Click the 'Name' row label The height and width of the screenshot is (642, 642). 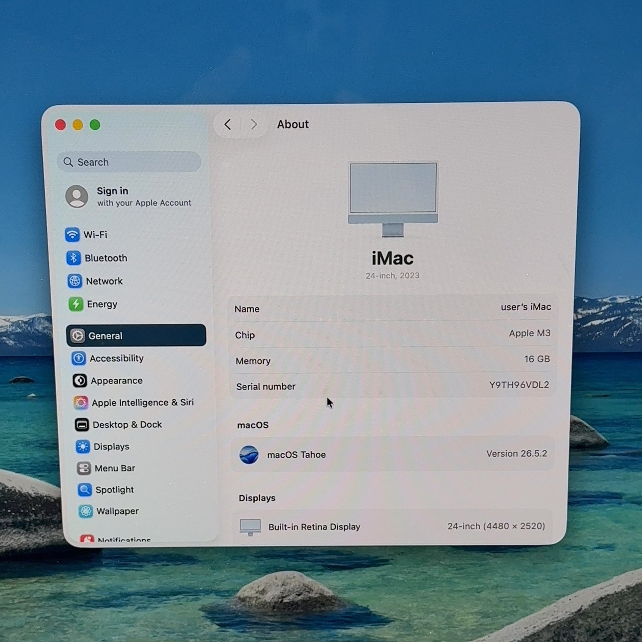pos(247,309)
